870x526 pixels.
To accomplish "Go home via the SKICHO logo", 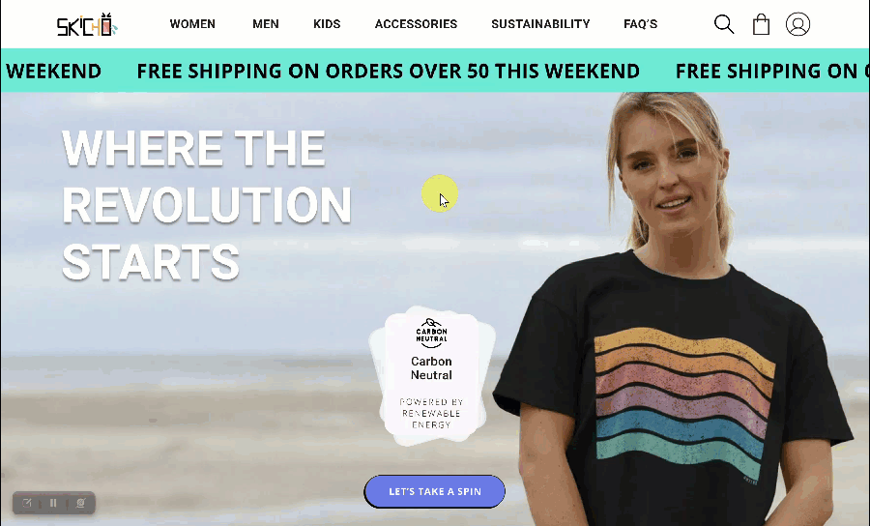I will coord(87,25).
